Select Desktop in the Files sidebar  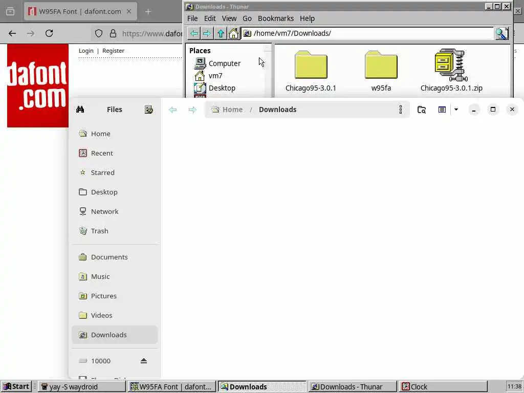pyautogui.click(x=115, y=192)
